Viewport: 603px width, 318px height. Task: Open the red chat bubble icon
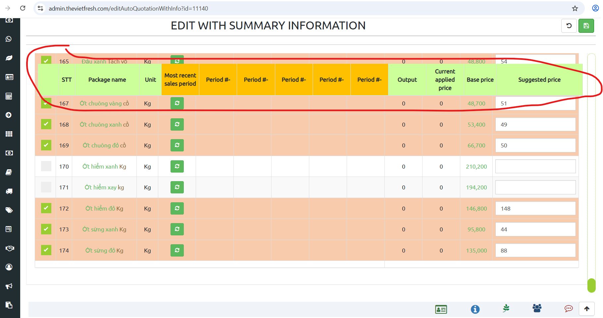pos(568,309)
